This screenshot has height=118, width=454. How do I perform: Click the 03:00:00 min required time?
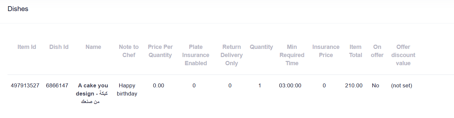point(290,86)
